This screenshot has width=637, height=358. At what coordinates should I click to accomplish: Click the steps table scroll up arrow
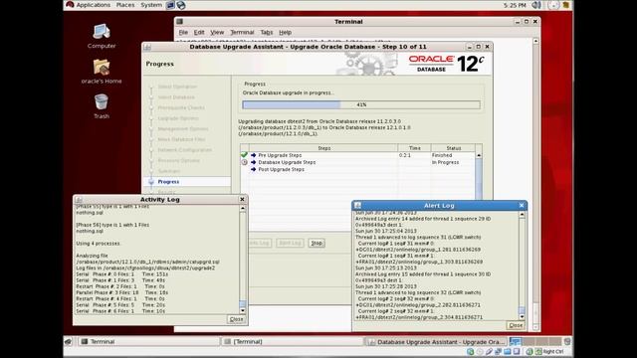(x=479, y=155)
